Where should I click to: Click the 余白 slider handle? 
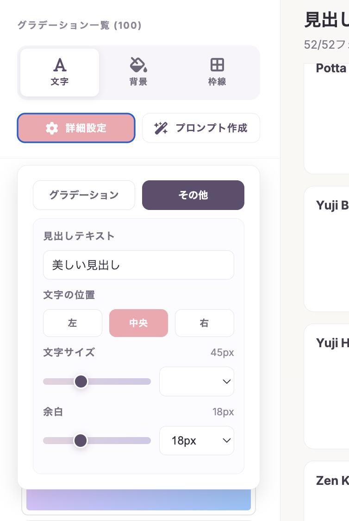(81, 440)
